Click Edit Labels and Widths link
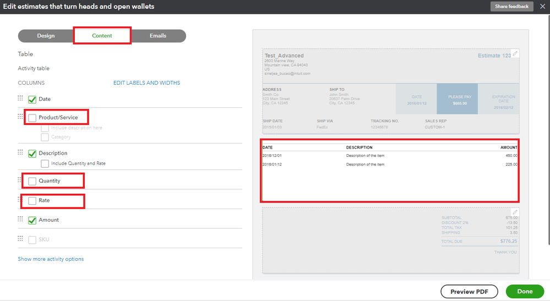This screenshot has height=301, width=550. [x=146, y=83]
